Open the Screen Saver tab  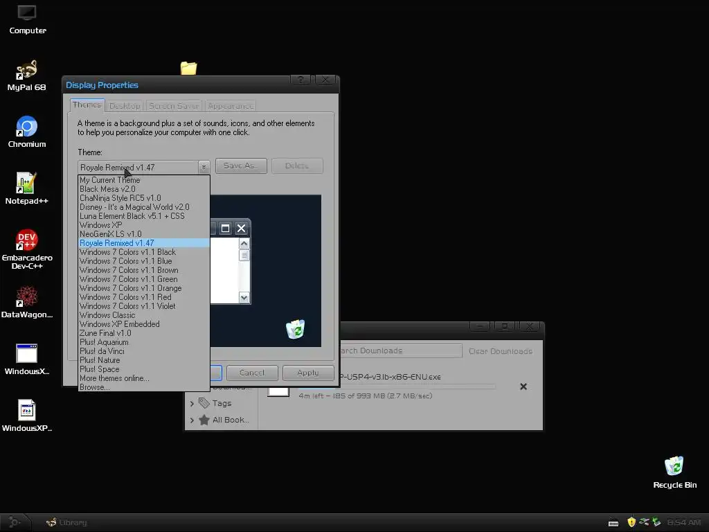pos(174,106)
